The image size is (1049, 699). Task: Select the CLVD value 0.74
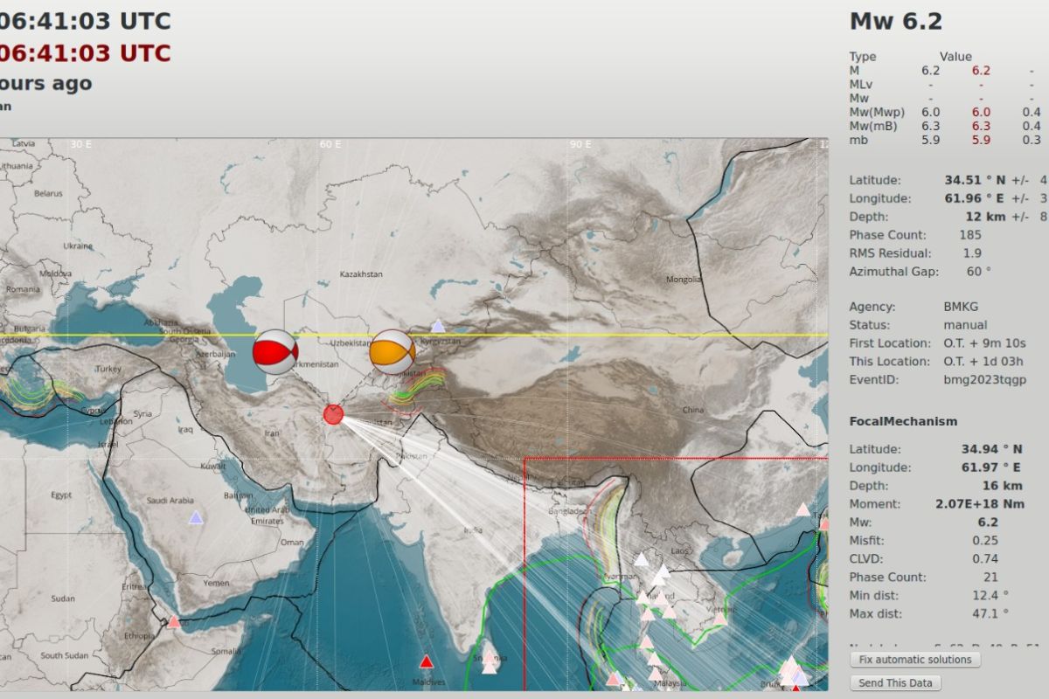985,559
